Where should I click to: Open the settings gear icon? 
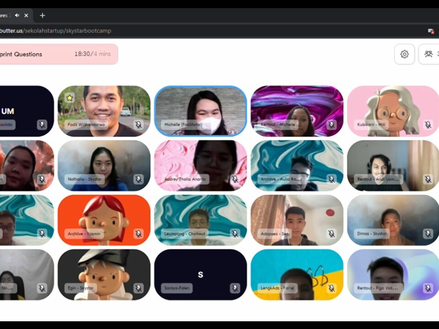click(x=404, y=54)
